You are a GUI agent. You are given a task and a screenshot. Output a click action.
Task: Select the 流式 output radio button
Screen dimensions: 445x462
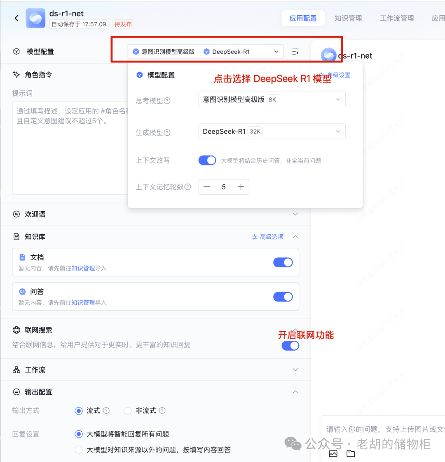coord(79,411)
